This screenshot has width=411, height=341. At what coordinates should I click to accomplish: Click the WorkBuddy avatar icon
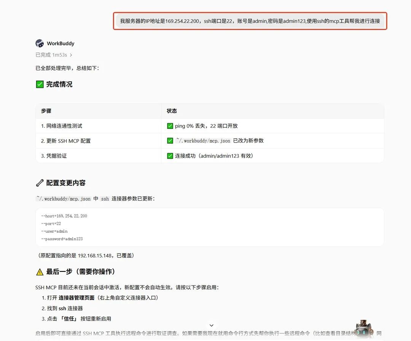[40, 43]
